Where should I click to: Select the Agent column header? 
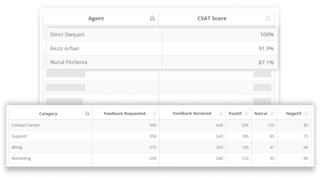96,19
